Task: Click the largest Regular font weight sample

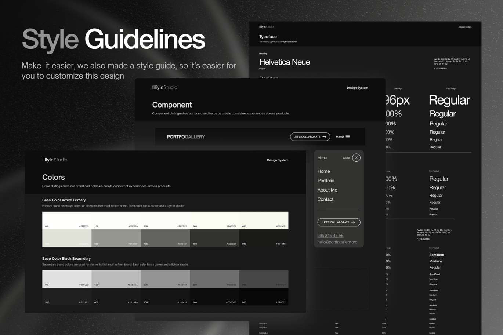Action: [x=449, y=100]
